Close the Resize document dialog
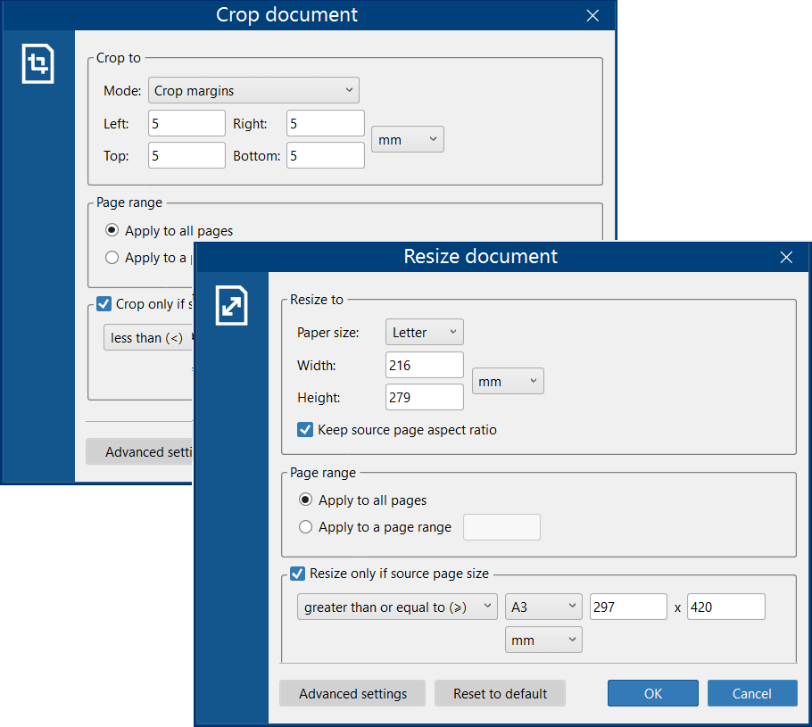The image size is (812, 727). pyautogui.click(x=786, y=257)
